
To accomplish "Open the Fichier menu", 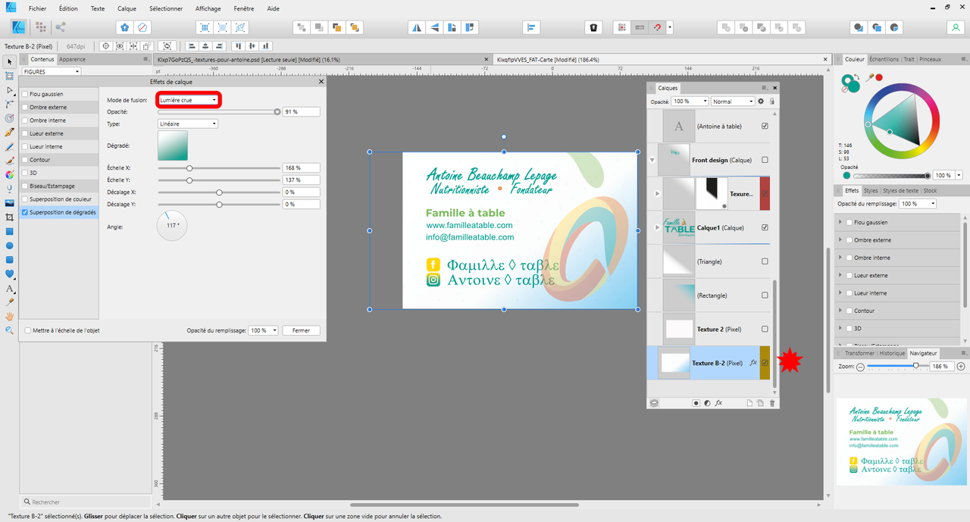I will point(38,8).
